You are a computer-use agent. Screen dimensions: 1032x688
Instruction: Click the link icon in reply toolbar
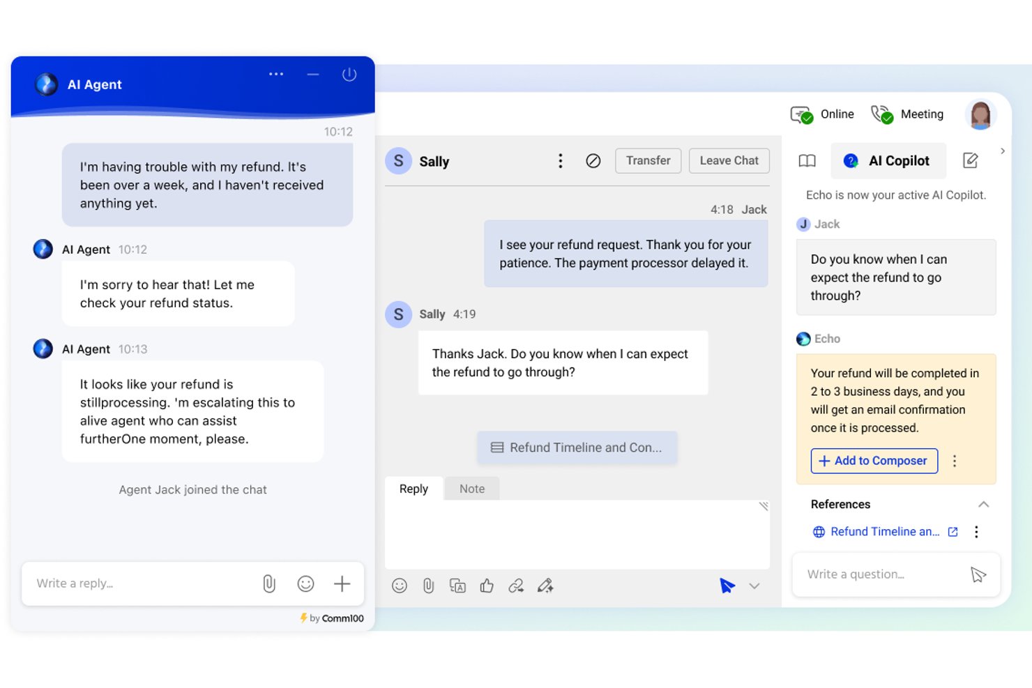coord(516,586)
